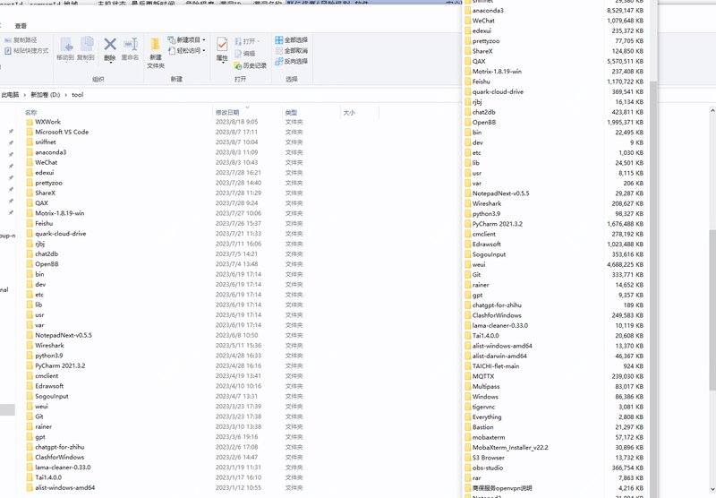Switch to the View (查看) ribbon tab

pos(21,26)
